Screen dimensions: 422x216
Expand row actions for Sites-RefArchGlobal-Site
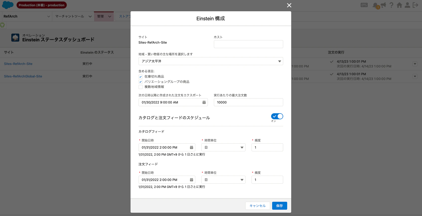coord(415,76)
